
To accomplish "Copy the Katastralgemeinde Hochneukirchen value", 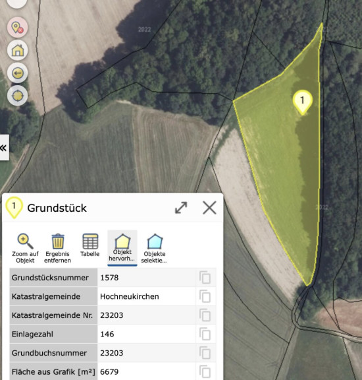I will click(205, 296).
